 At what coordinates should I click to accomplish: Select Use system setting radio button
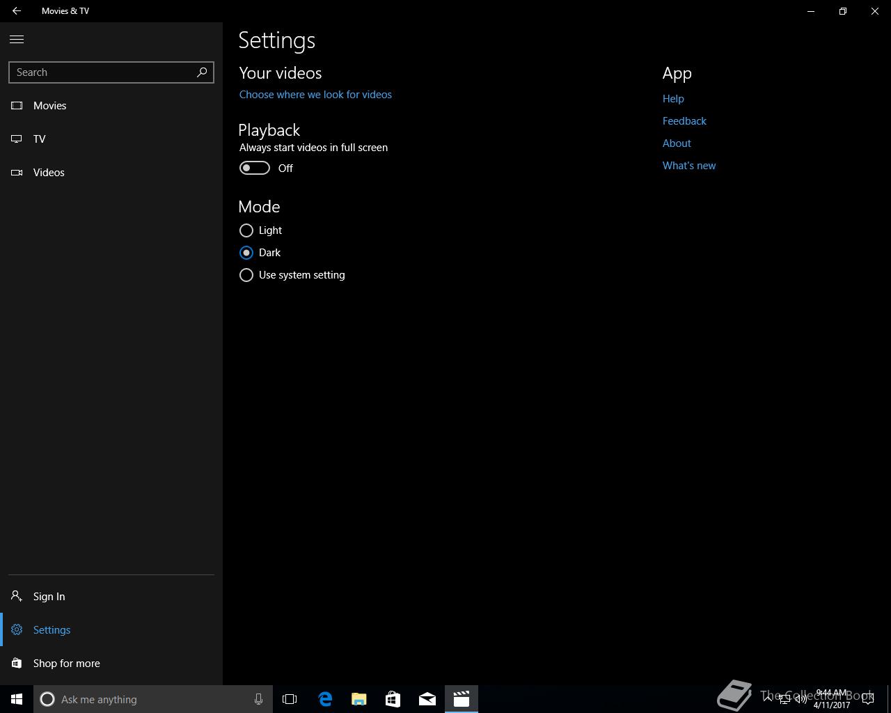[246, 275]
